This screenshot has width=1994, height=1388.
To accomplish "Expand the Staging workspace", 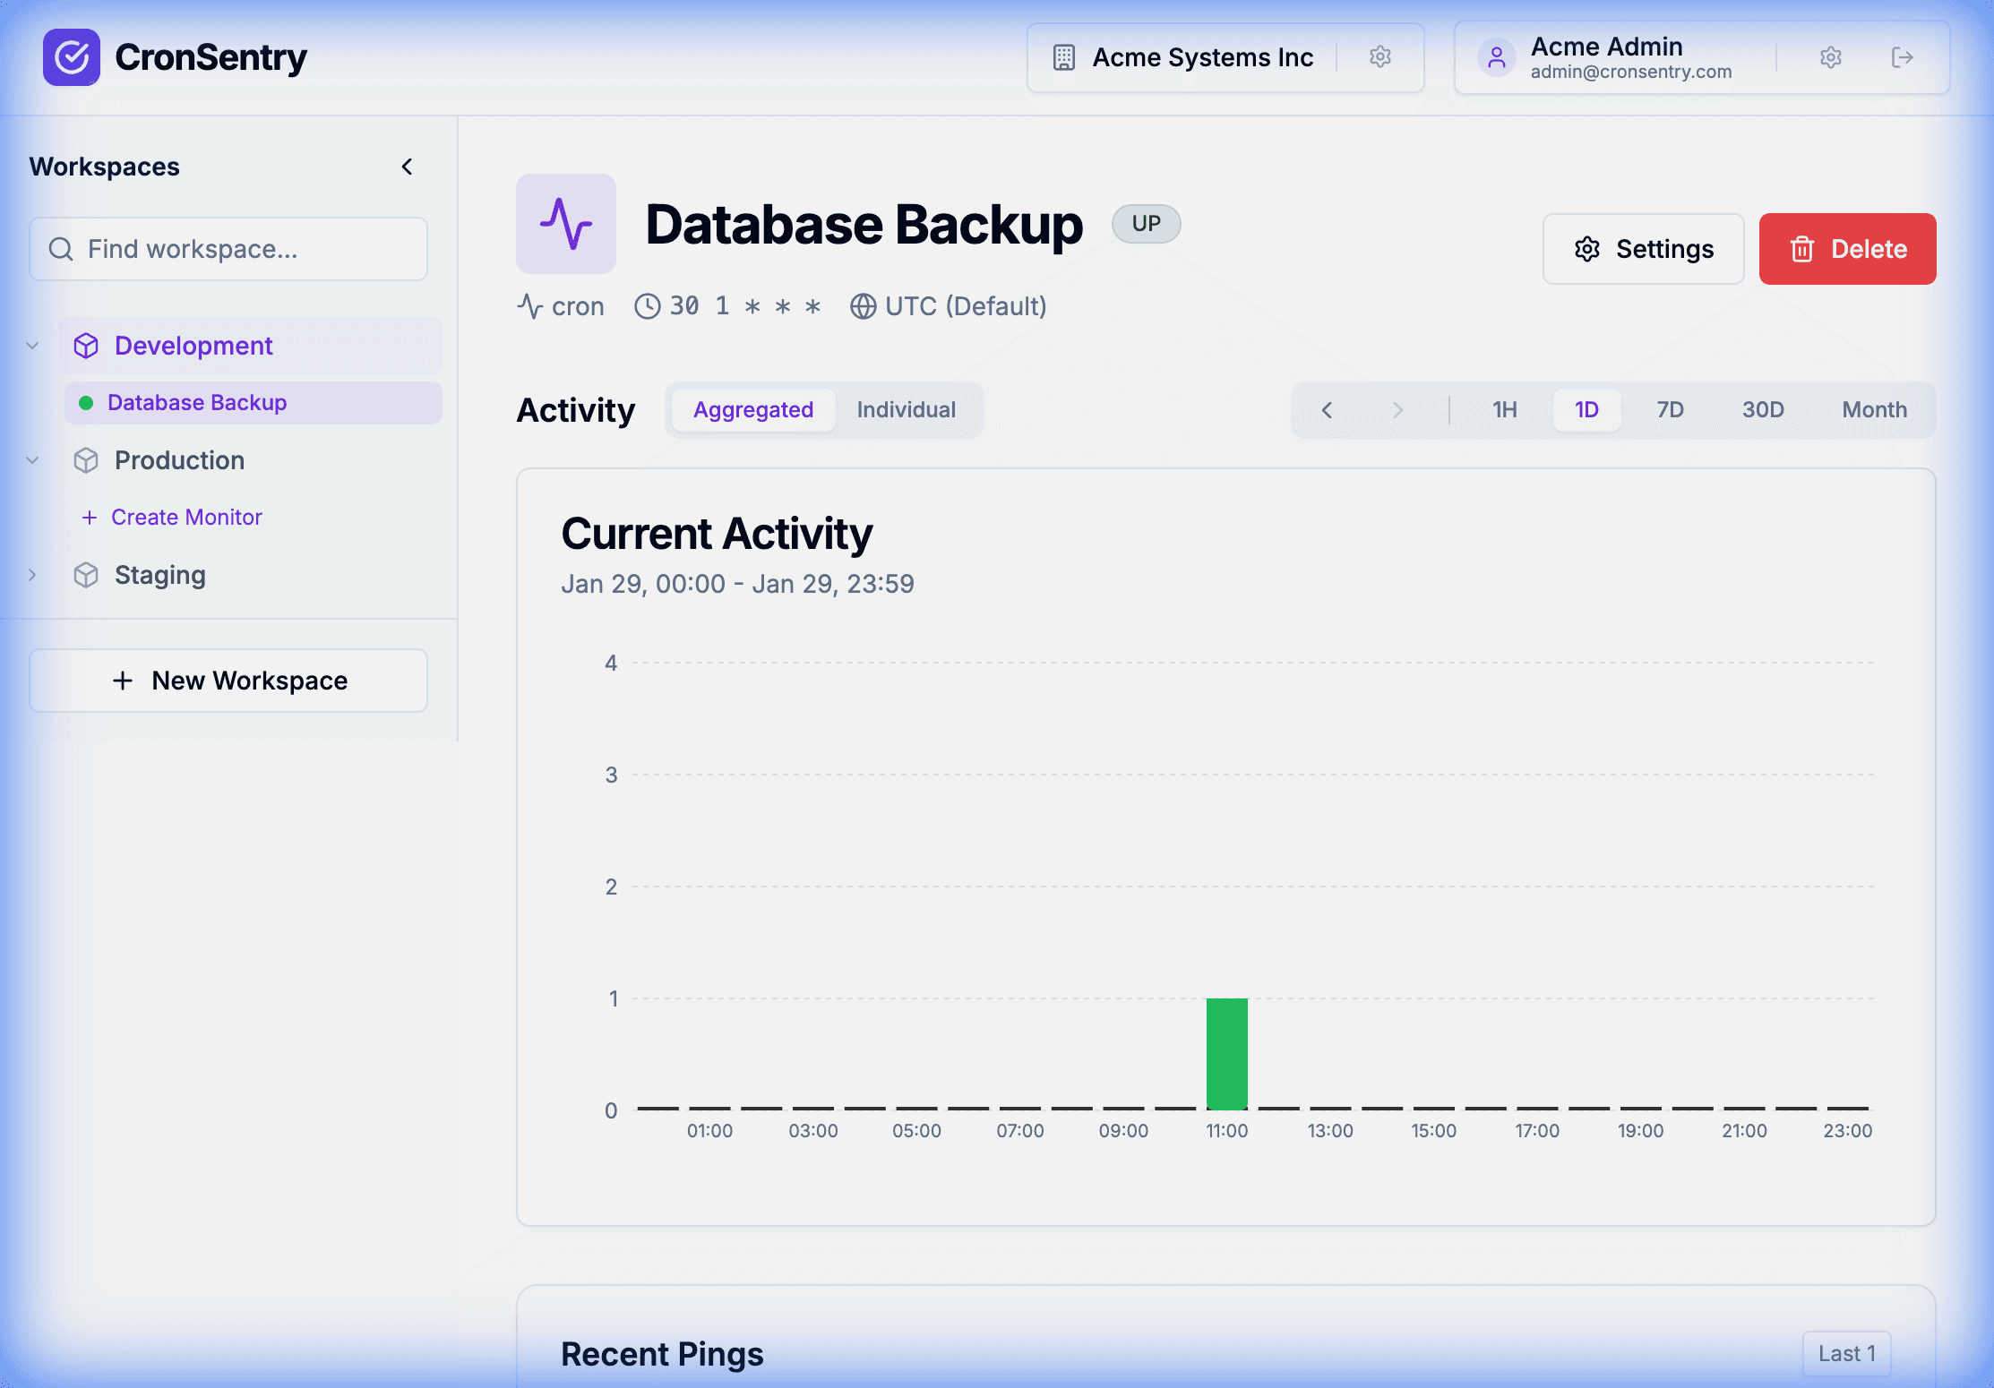I will [x=33, y=575].
